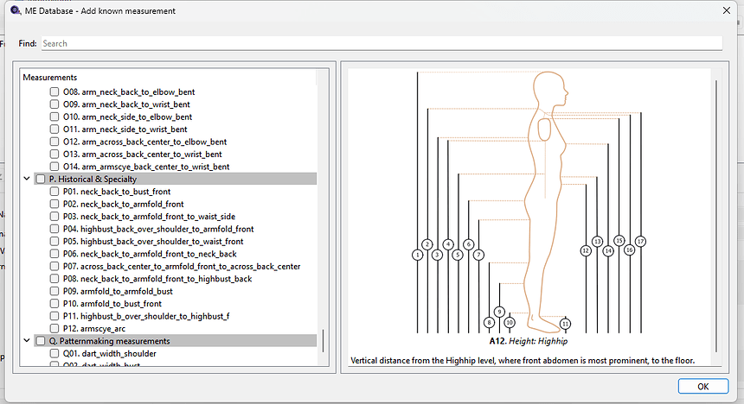Click numbered marker 12 in the diagram
Screen dimensions: 744x404
coord(586,250)
